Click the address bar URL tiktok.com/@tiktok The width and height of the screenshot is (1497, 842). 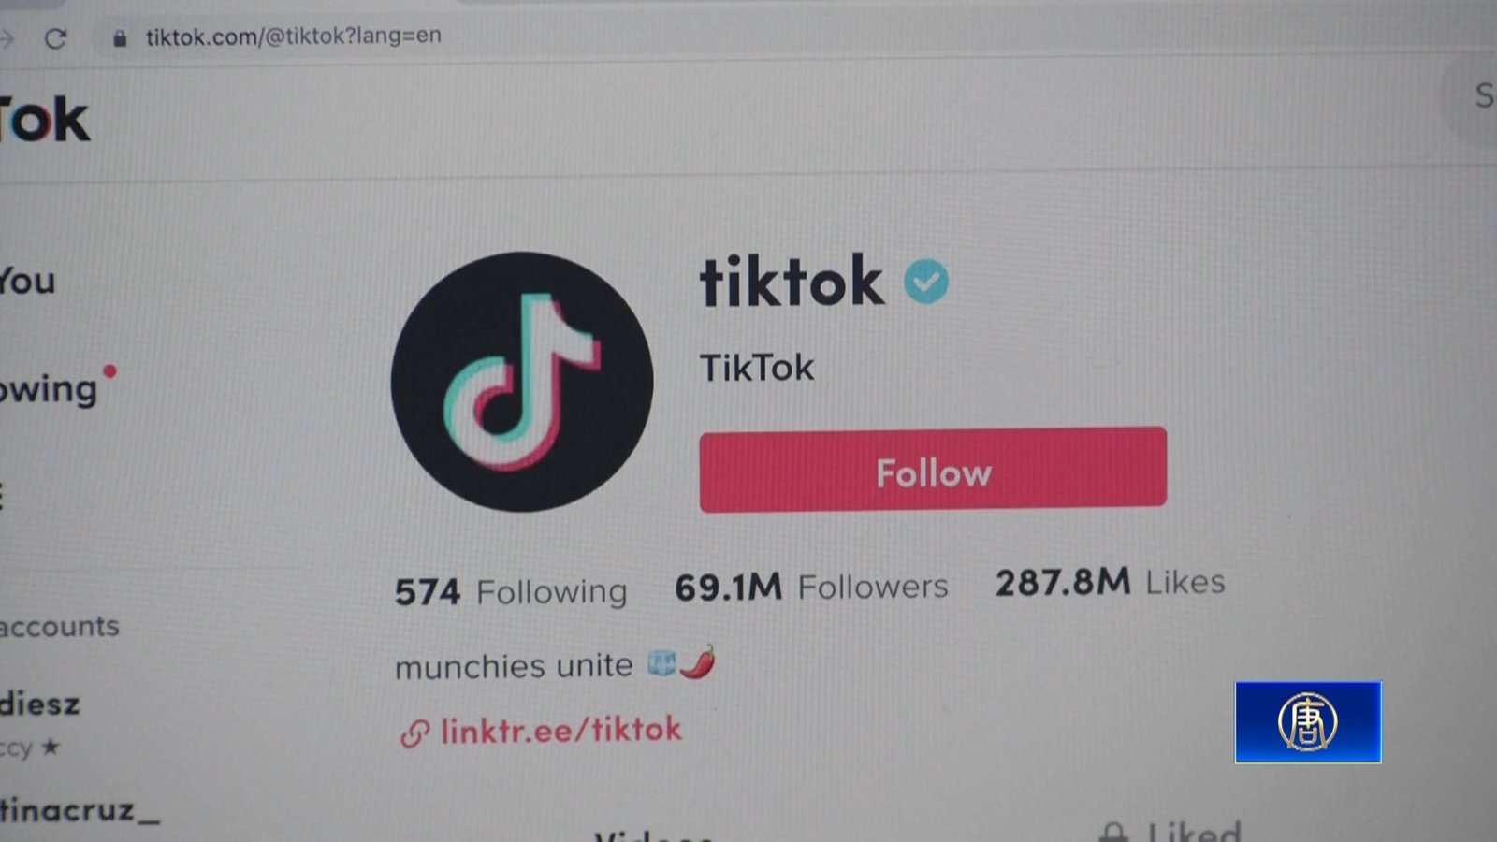coord(293,36)
